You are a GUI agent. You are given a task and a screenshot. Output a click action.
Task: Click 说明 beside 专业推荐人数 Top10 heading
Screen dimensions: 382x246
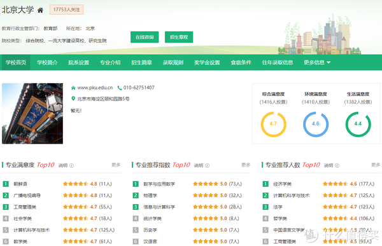[x=329, y=165]
